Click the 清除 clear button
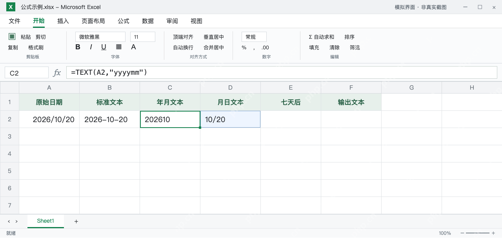This screenshot has height=238, width=502. pyautogui.click(x=335, y=47)
